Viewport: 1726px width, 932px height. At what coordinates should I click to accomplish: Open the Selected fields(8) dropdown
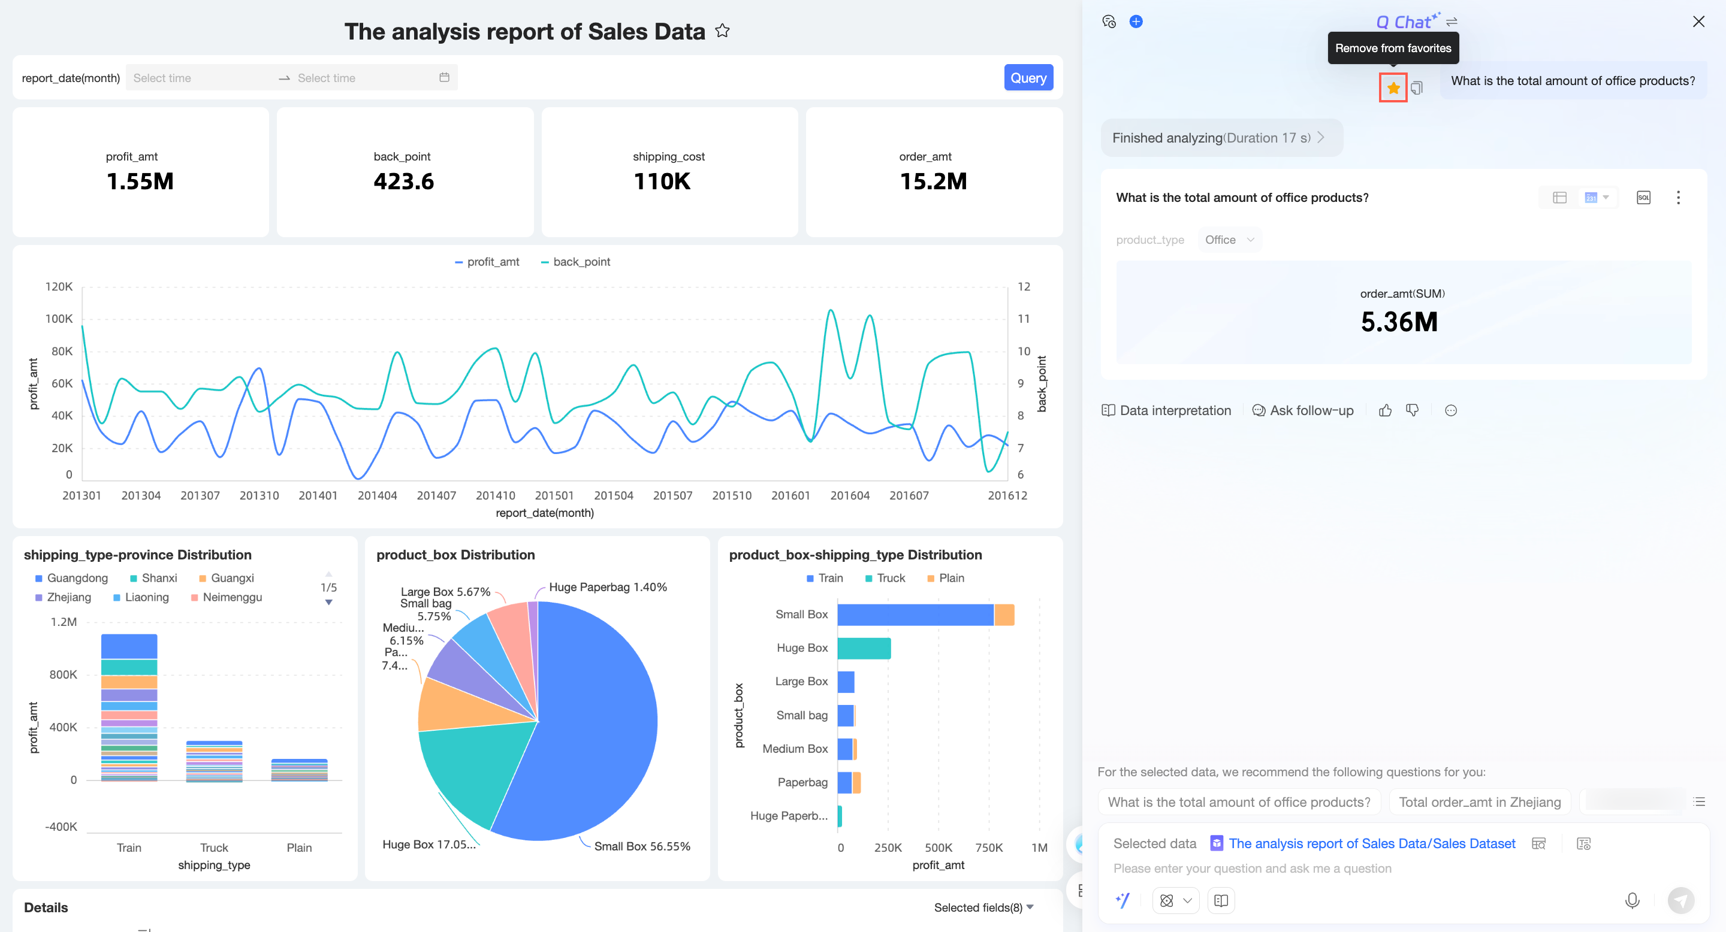[983, 907]
